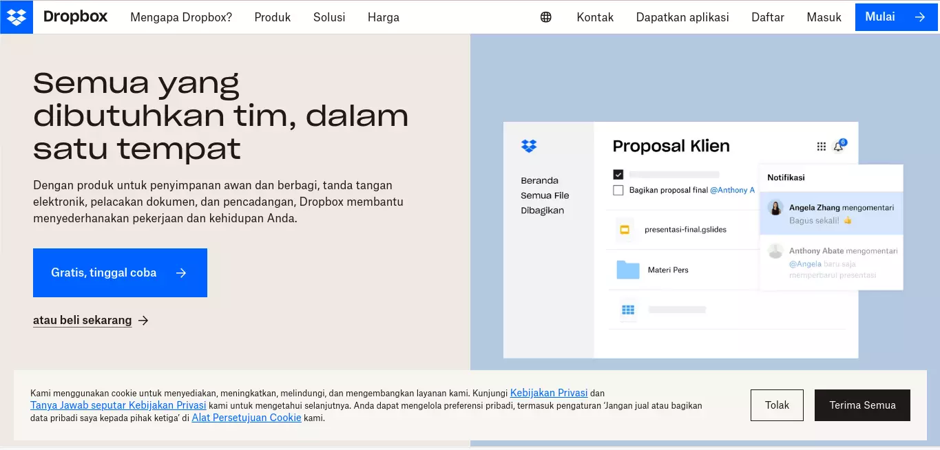Select Semua File in mockup sidebar

pyautogui.click(x=545, y=196)
